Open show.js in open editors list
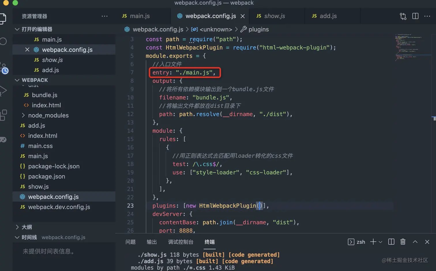This screenshot has height=271, width=436. tap(64, 60)
